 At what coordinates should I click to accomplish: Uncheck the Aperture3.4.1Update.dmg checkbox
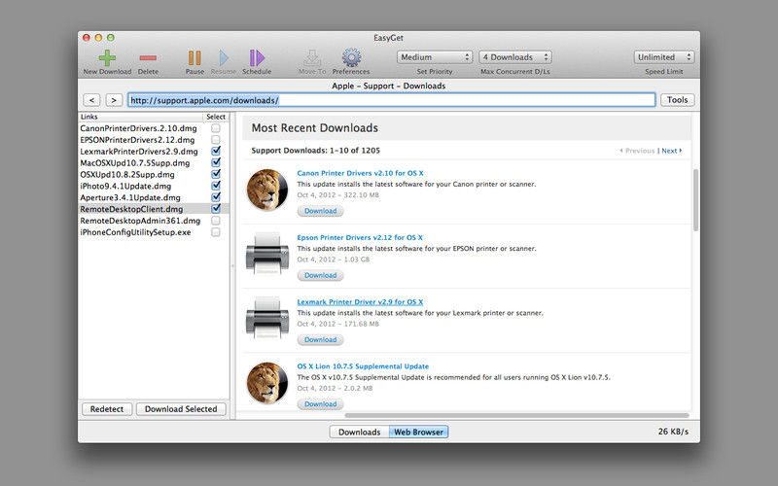(x=216, y=197)
